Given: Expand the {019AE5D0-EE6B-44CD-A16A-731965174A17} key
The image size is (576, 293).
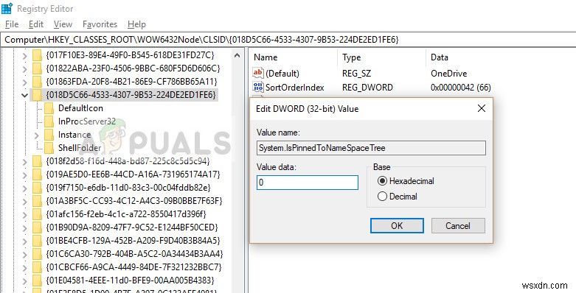Looking at the screenshot, I should tap(24, 174).
